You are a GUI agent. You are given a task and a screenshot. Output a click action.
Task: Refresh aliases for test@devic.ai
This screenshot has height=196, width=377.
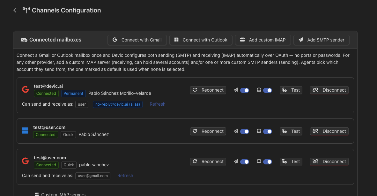[x=158, y=104]
